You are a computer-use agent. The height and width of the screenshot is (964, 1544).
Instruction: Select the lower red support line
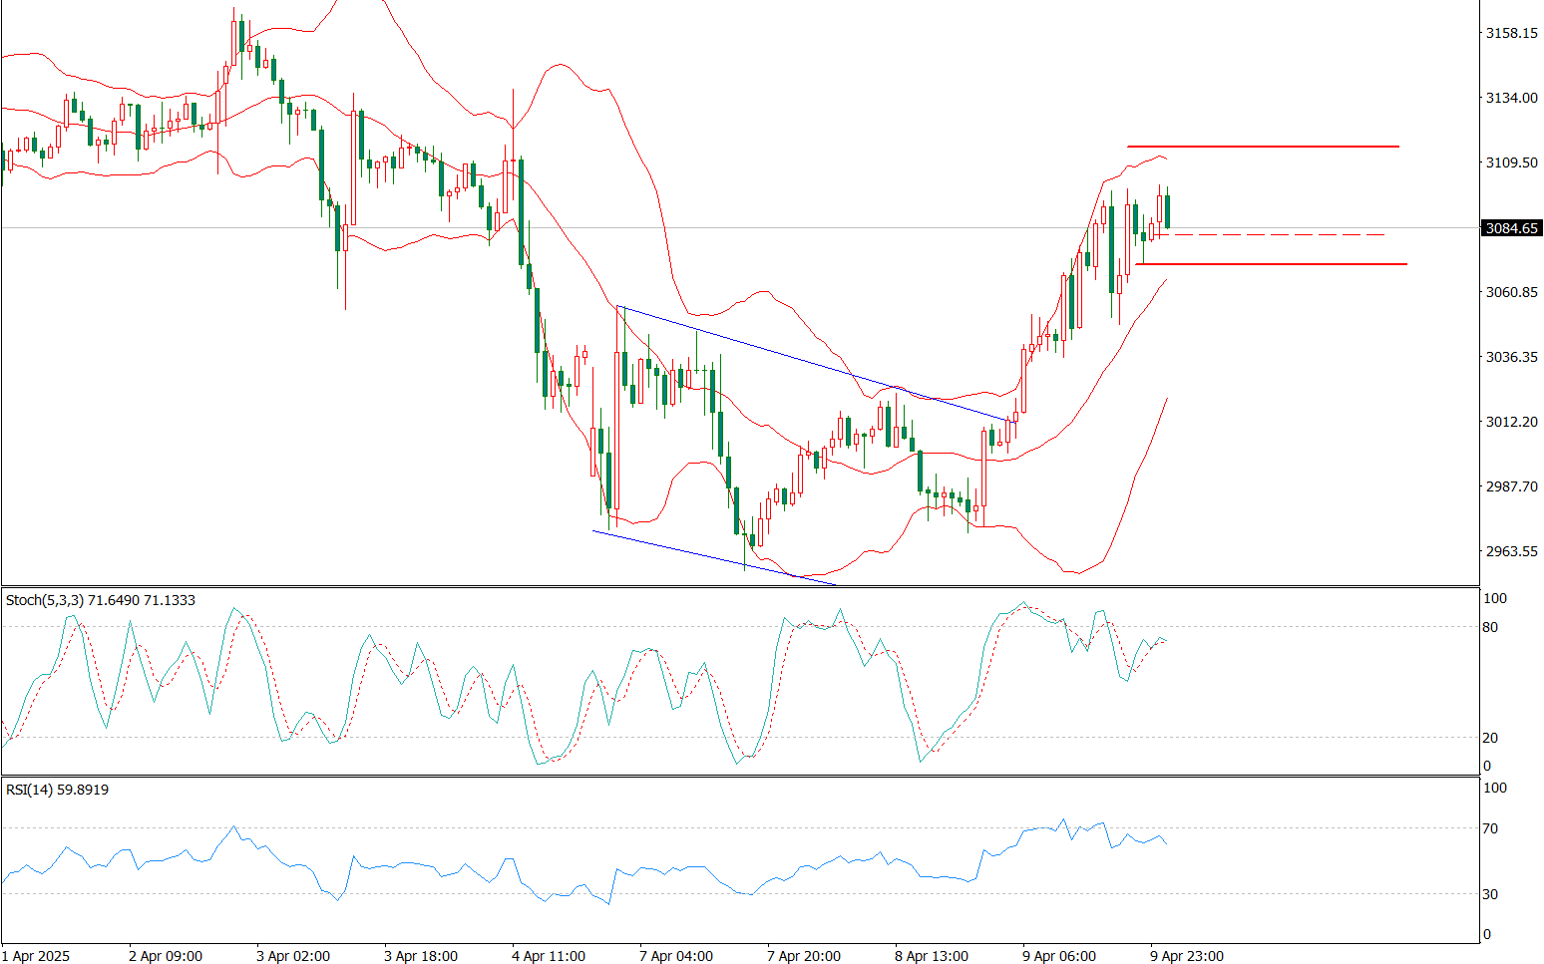(1272, 264)
